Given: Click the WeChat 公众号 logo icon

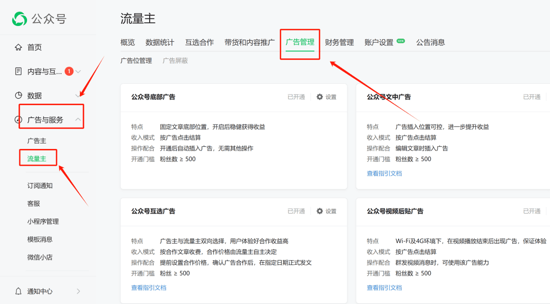Looking at the screenshot, I should tap(19, 19).
